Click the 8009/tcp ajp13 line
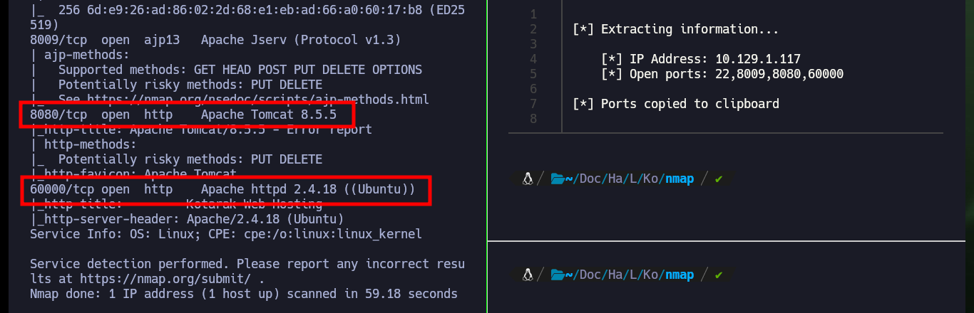974x313 pixels. tap(215, 39)
